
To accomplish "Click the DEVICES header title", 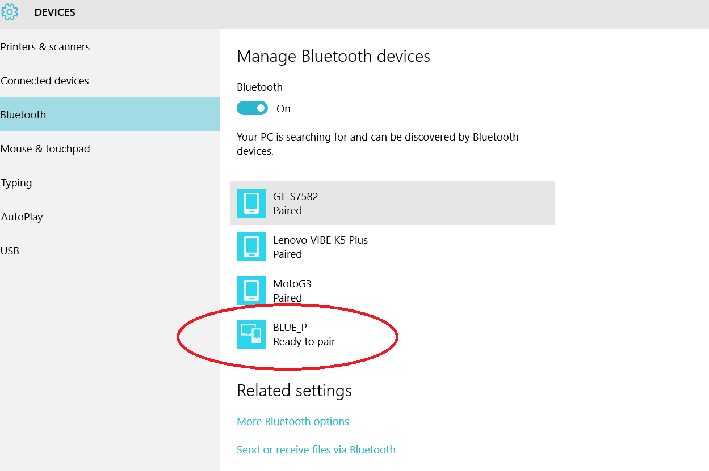I will pos(55,12).
